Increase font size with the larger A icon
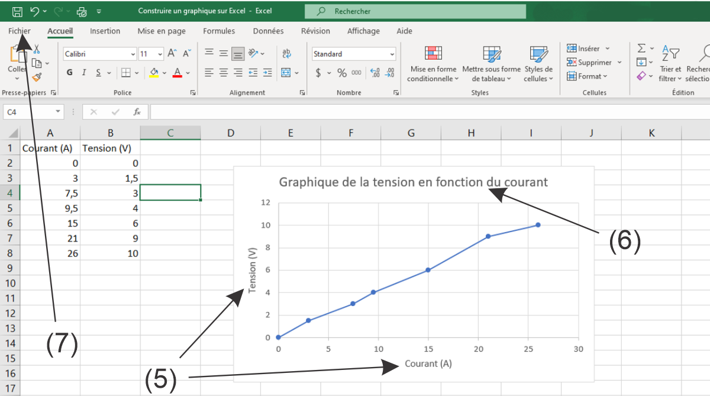Viewport: 710px width, 396px height. click(172, 54)
